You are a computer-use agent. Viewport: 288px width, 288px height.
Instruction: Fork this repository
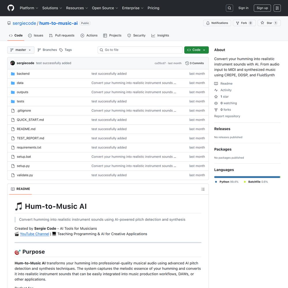(x=241, y=23)
